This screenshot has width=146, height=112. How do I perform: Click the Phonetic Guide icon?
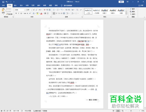click(47, 10)
